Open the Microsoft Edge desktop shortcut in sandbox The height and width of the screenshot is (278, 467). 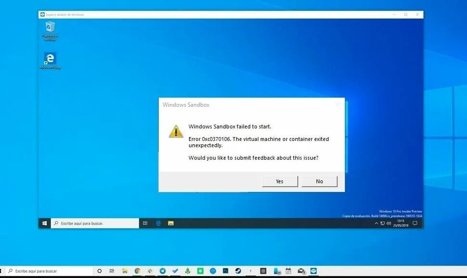[x=50, y=61]
